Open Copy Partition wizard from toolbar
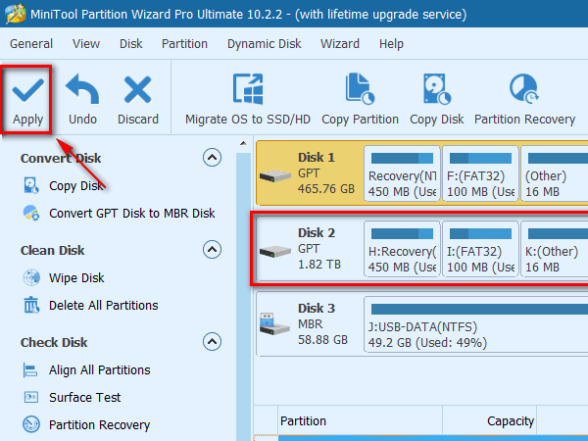This screenshot has width=588, height=441. point(360,99)
